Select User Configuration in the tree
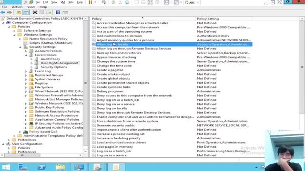 coord(27,144)
